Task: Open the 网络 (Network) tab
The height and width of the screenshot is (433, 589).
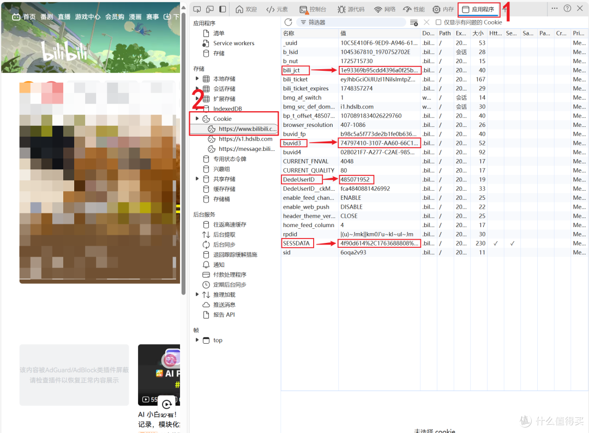Action: [x=384, y=9]
